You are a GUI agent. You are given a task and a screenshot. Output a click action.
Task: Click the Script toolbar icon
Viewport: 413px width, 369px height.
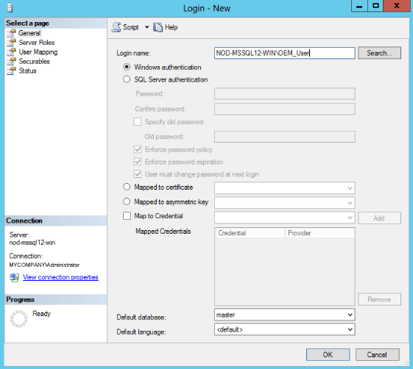click(116, 27)
